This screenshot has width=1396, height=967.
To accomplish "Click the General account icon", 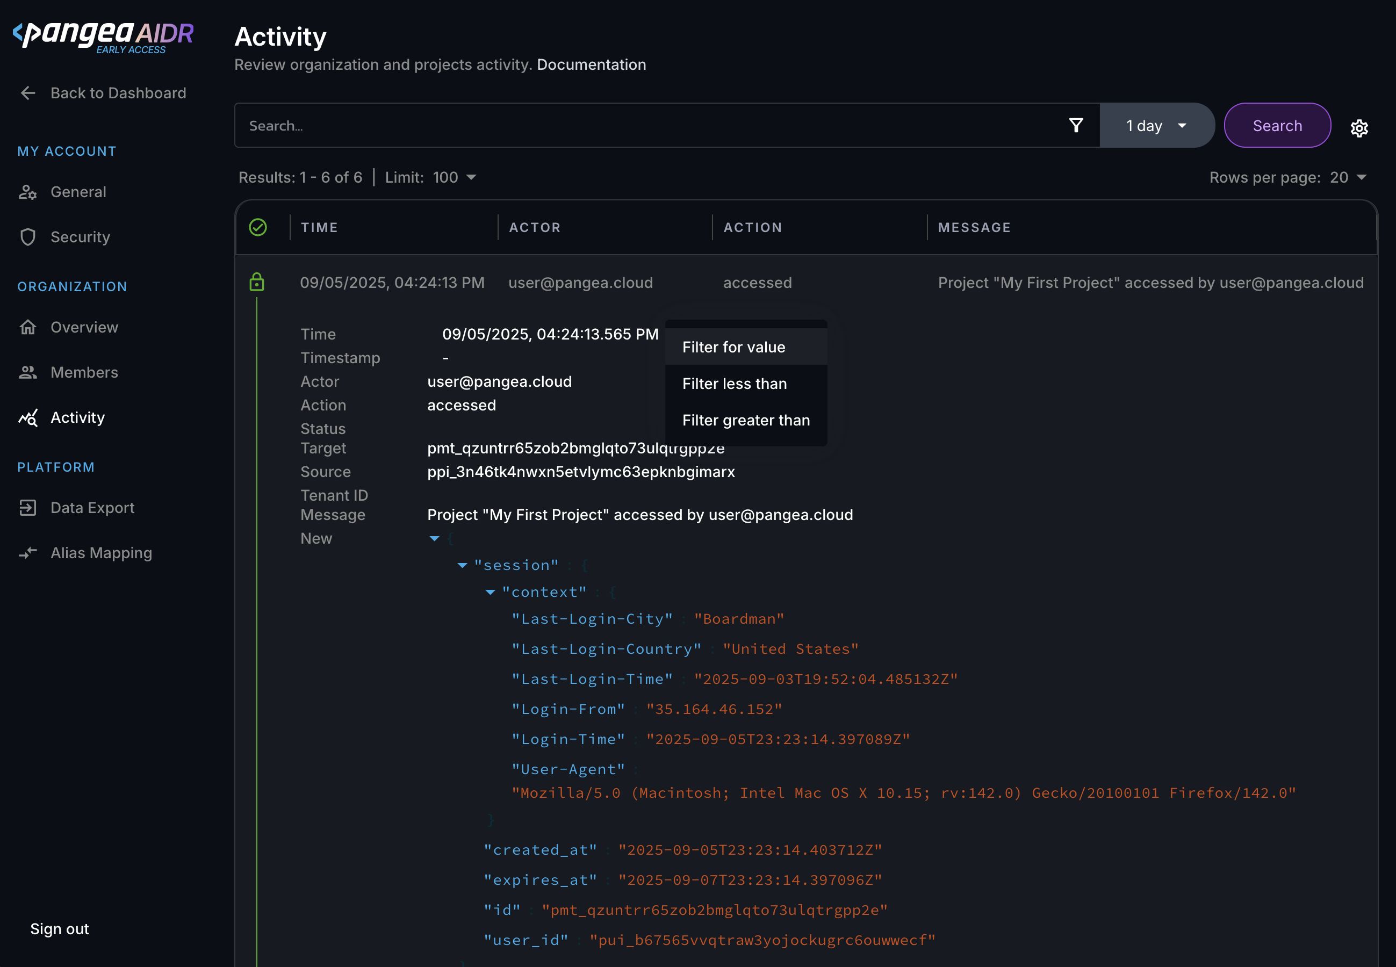I will 28,192.
